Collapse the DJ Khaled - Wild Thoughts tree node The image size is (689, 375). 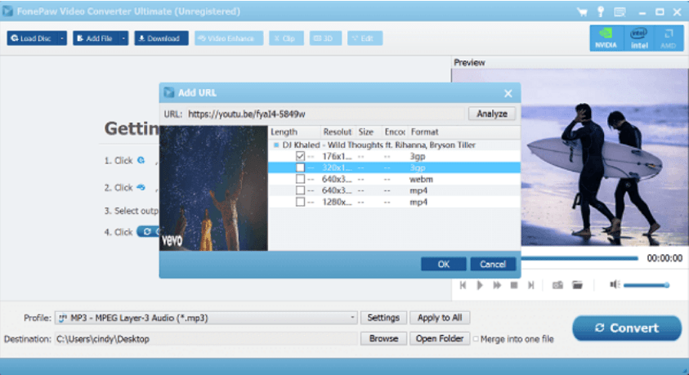(276, 145)
